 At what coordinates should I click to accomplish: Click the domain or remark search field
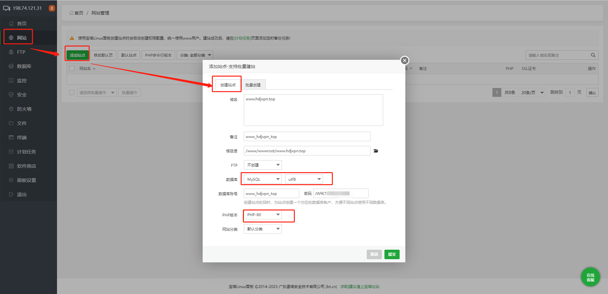pos(557,55)
